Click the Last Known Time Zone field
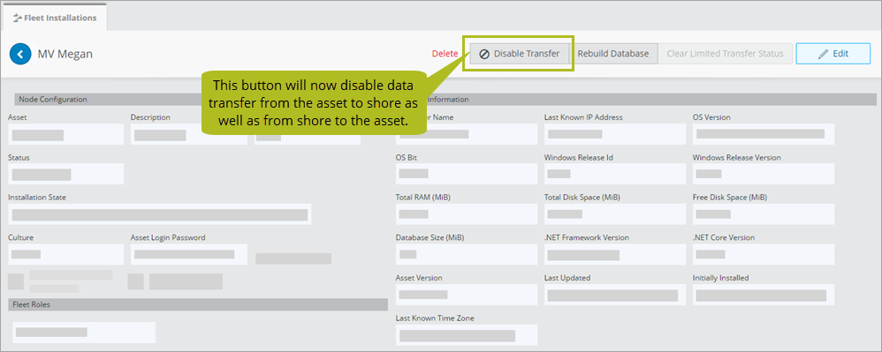Image resolution: width=882 pixels, height=352 pixels. (467, 335)
